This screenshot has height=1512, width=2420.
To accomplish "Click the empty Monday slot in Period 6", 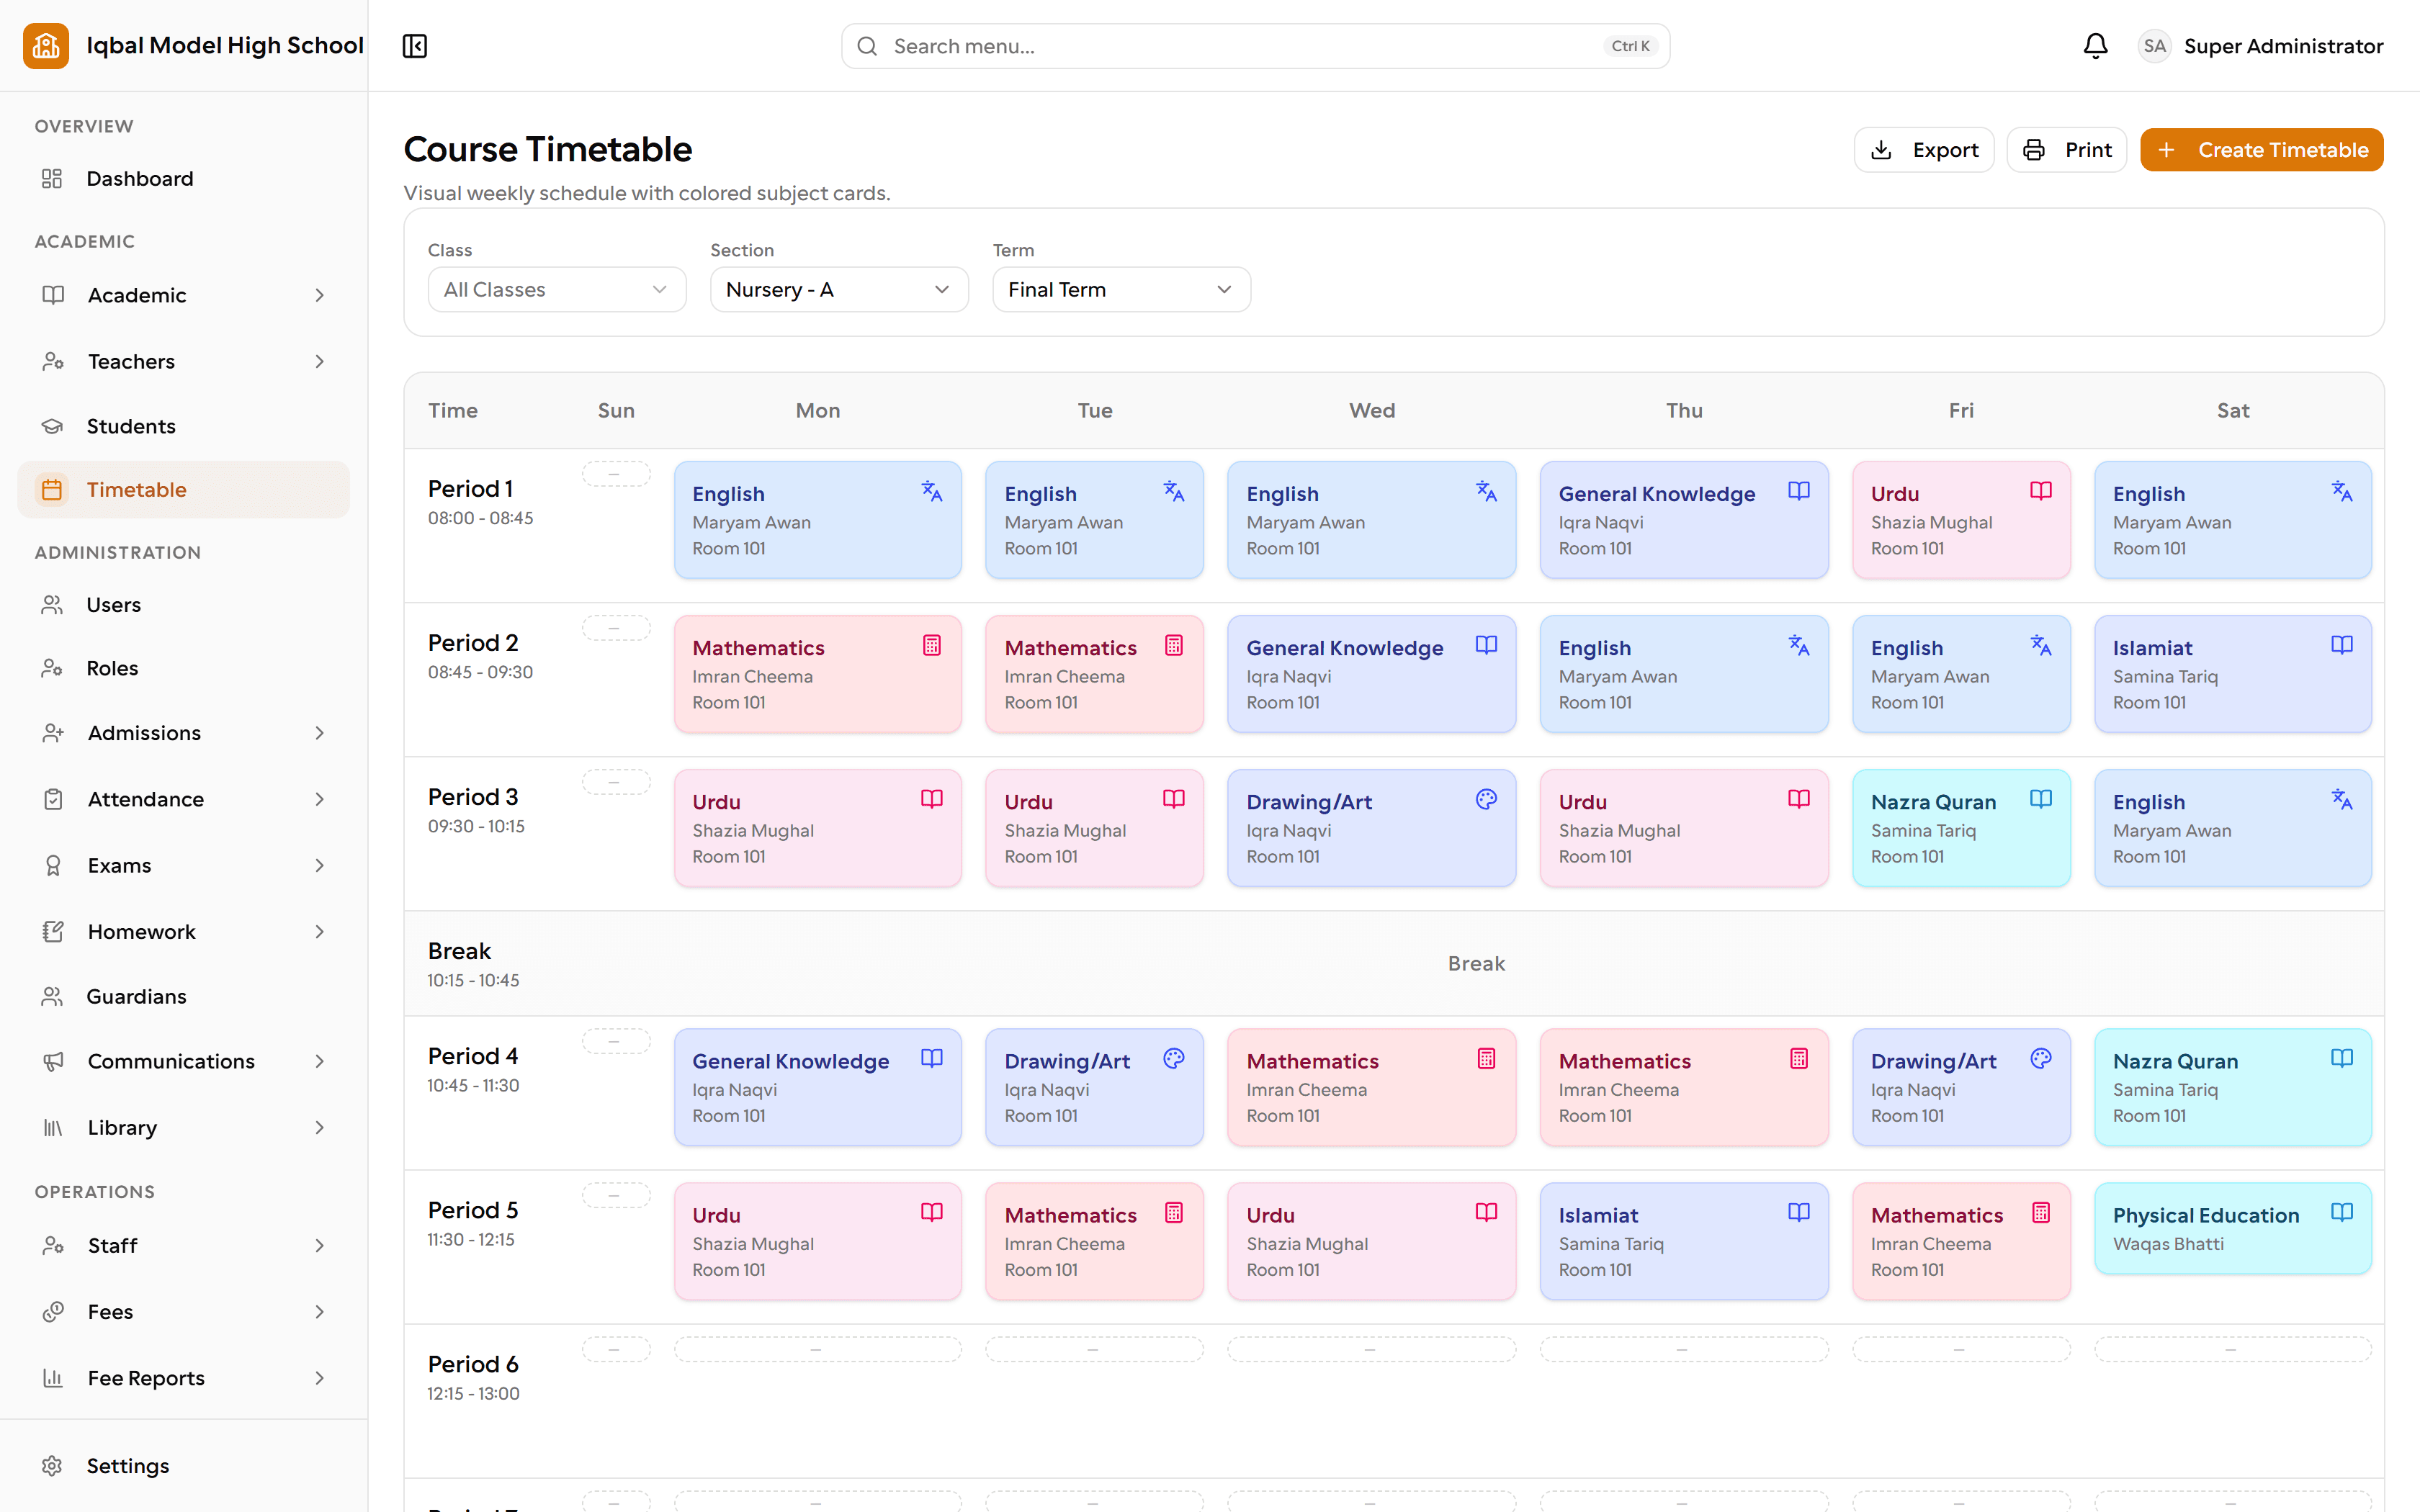I will [817, 1350].
